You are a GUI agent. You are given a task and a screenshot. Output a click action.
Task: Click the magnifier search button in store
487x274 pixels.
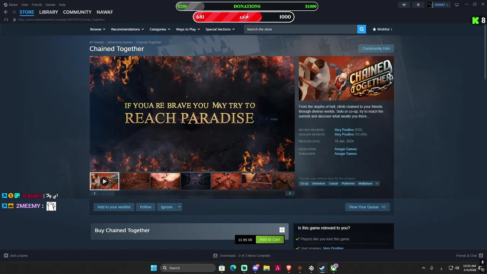pyautogui.click(x=361, y=29)
